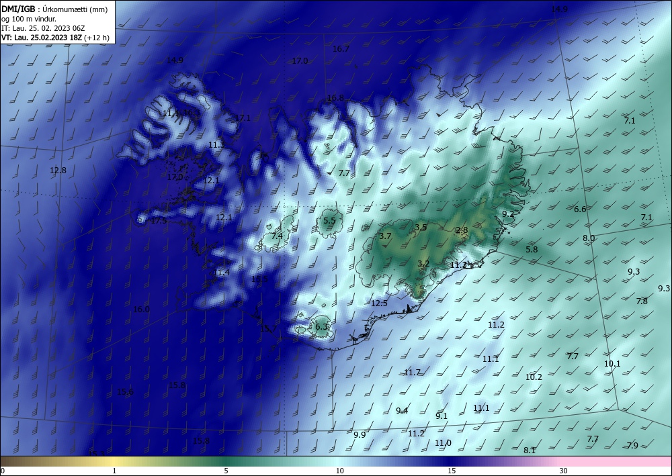
Task: Select the 'VT: Lau. 25.02.2023 18Z (+12 h)' line
Action: [x=55, y=38]
